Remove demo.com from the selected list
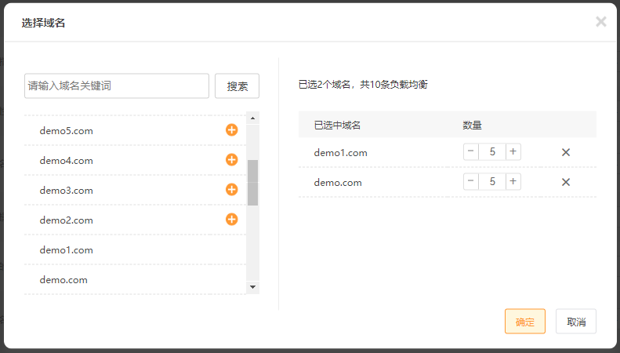This screenshot has height=353, width=620. tap(565, 182)
